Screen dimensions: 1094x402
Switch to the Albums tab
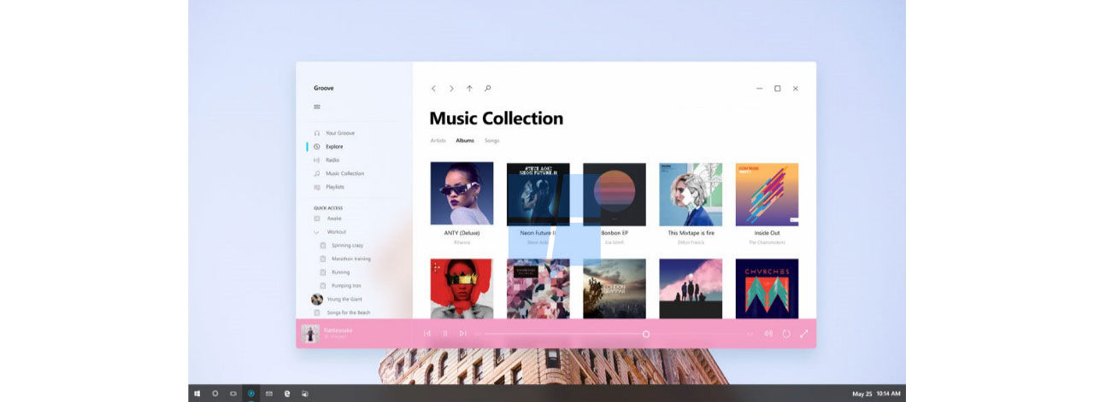465,140
